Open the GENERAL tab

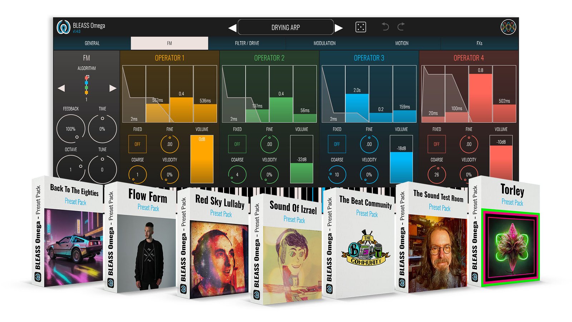click(x=92, y=43)
